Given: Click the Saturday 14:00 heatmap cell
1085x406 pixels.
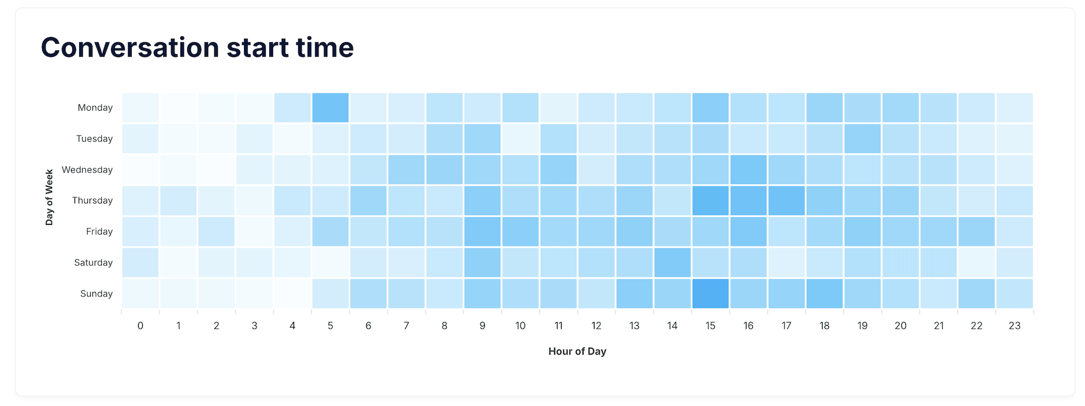Looking at the screenshot, I should click(672, 262).
